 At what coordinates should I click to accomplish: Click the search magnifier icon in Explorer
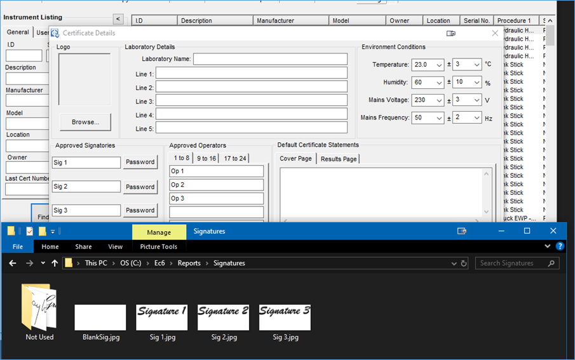[x=551, y=263]
